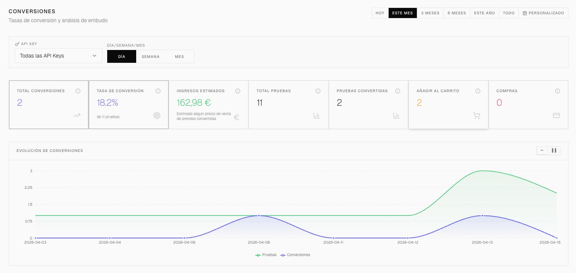576x273 pixels.
Task: Click the 2026-04-13 Conversiones data point
Action: (x=482, y=215)
